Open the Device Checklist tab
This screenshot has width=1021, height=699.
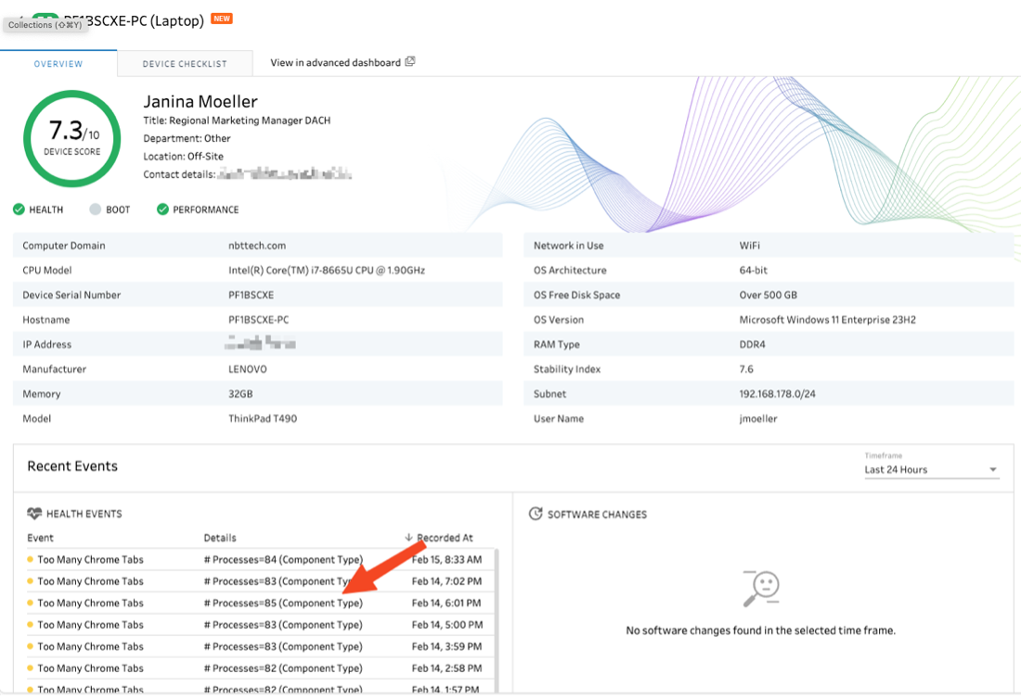coord(185,64)
